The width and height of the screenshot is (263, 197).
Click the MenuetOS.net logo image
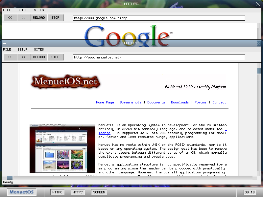pos(65,81)
